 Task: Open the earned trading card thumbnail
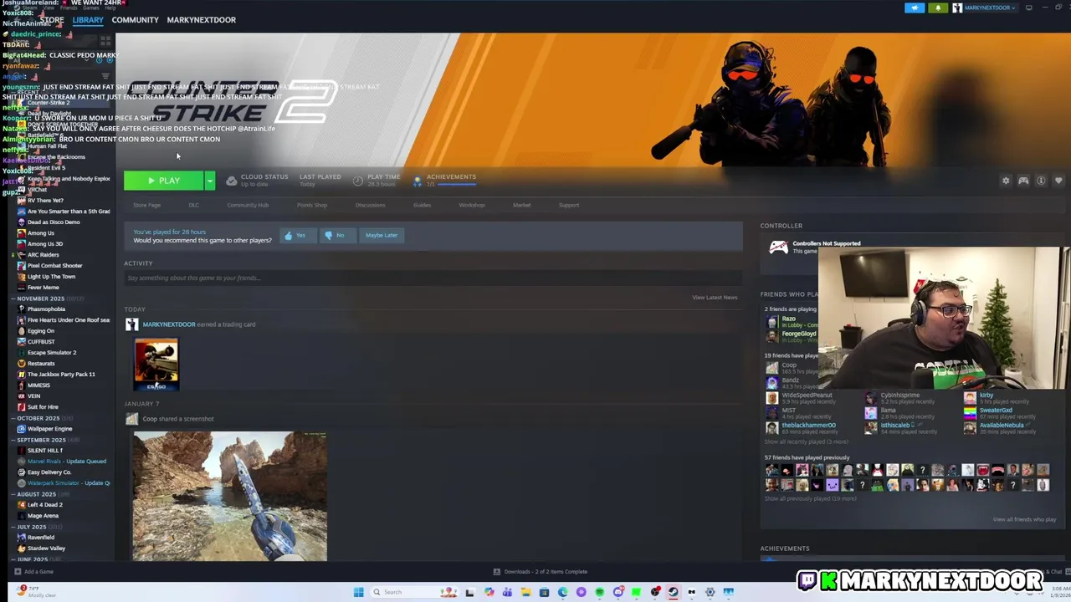(156, 365)
